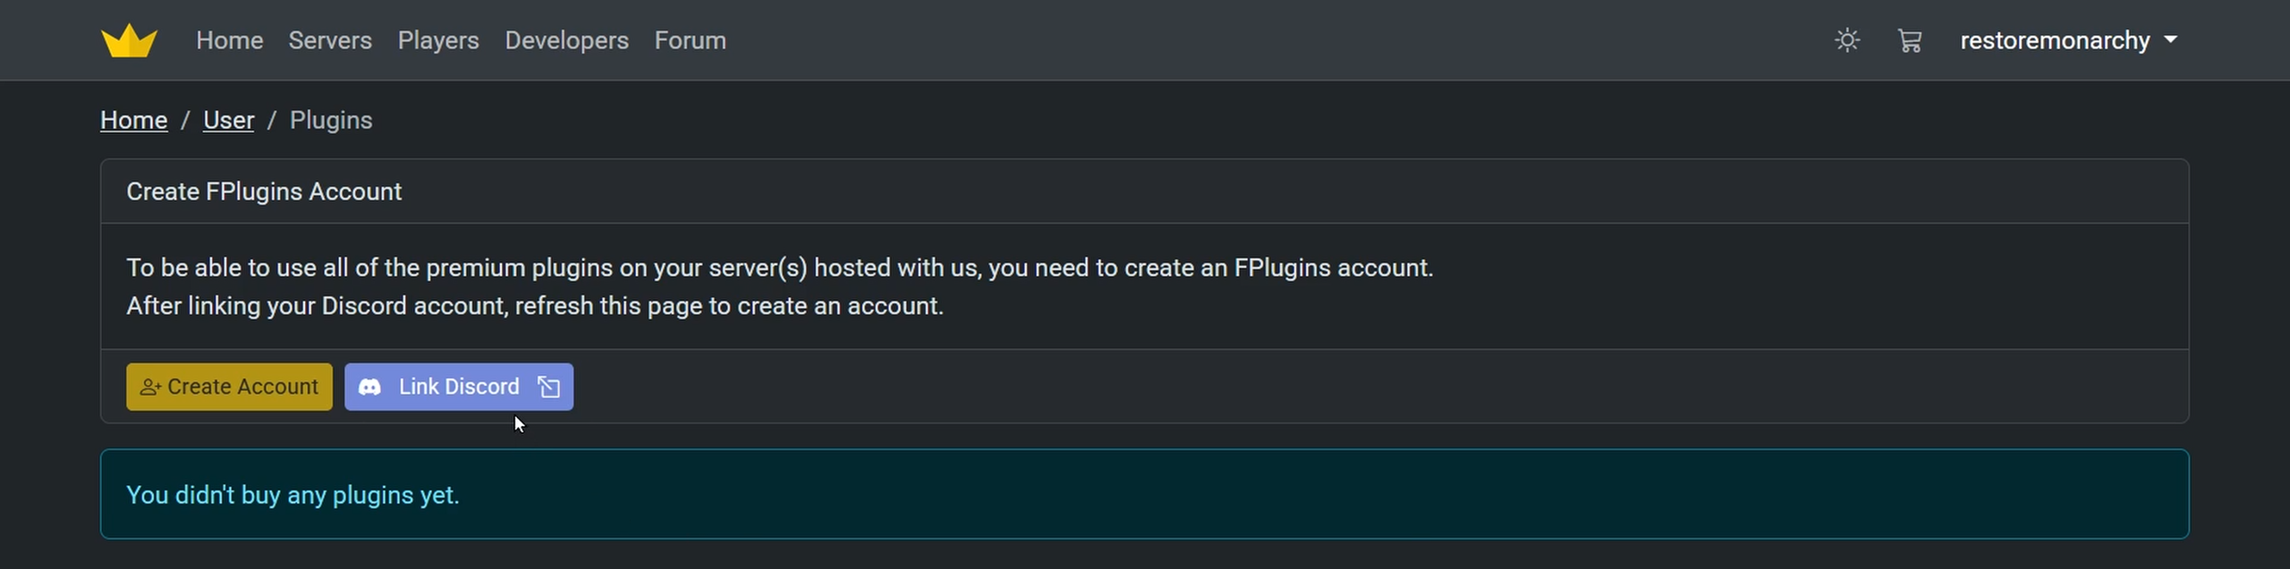Follow the User breadcrumb link
2290x569 pixels.
(228, 120)
